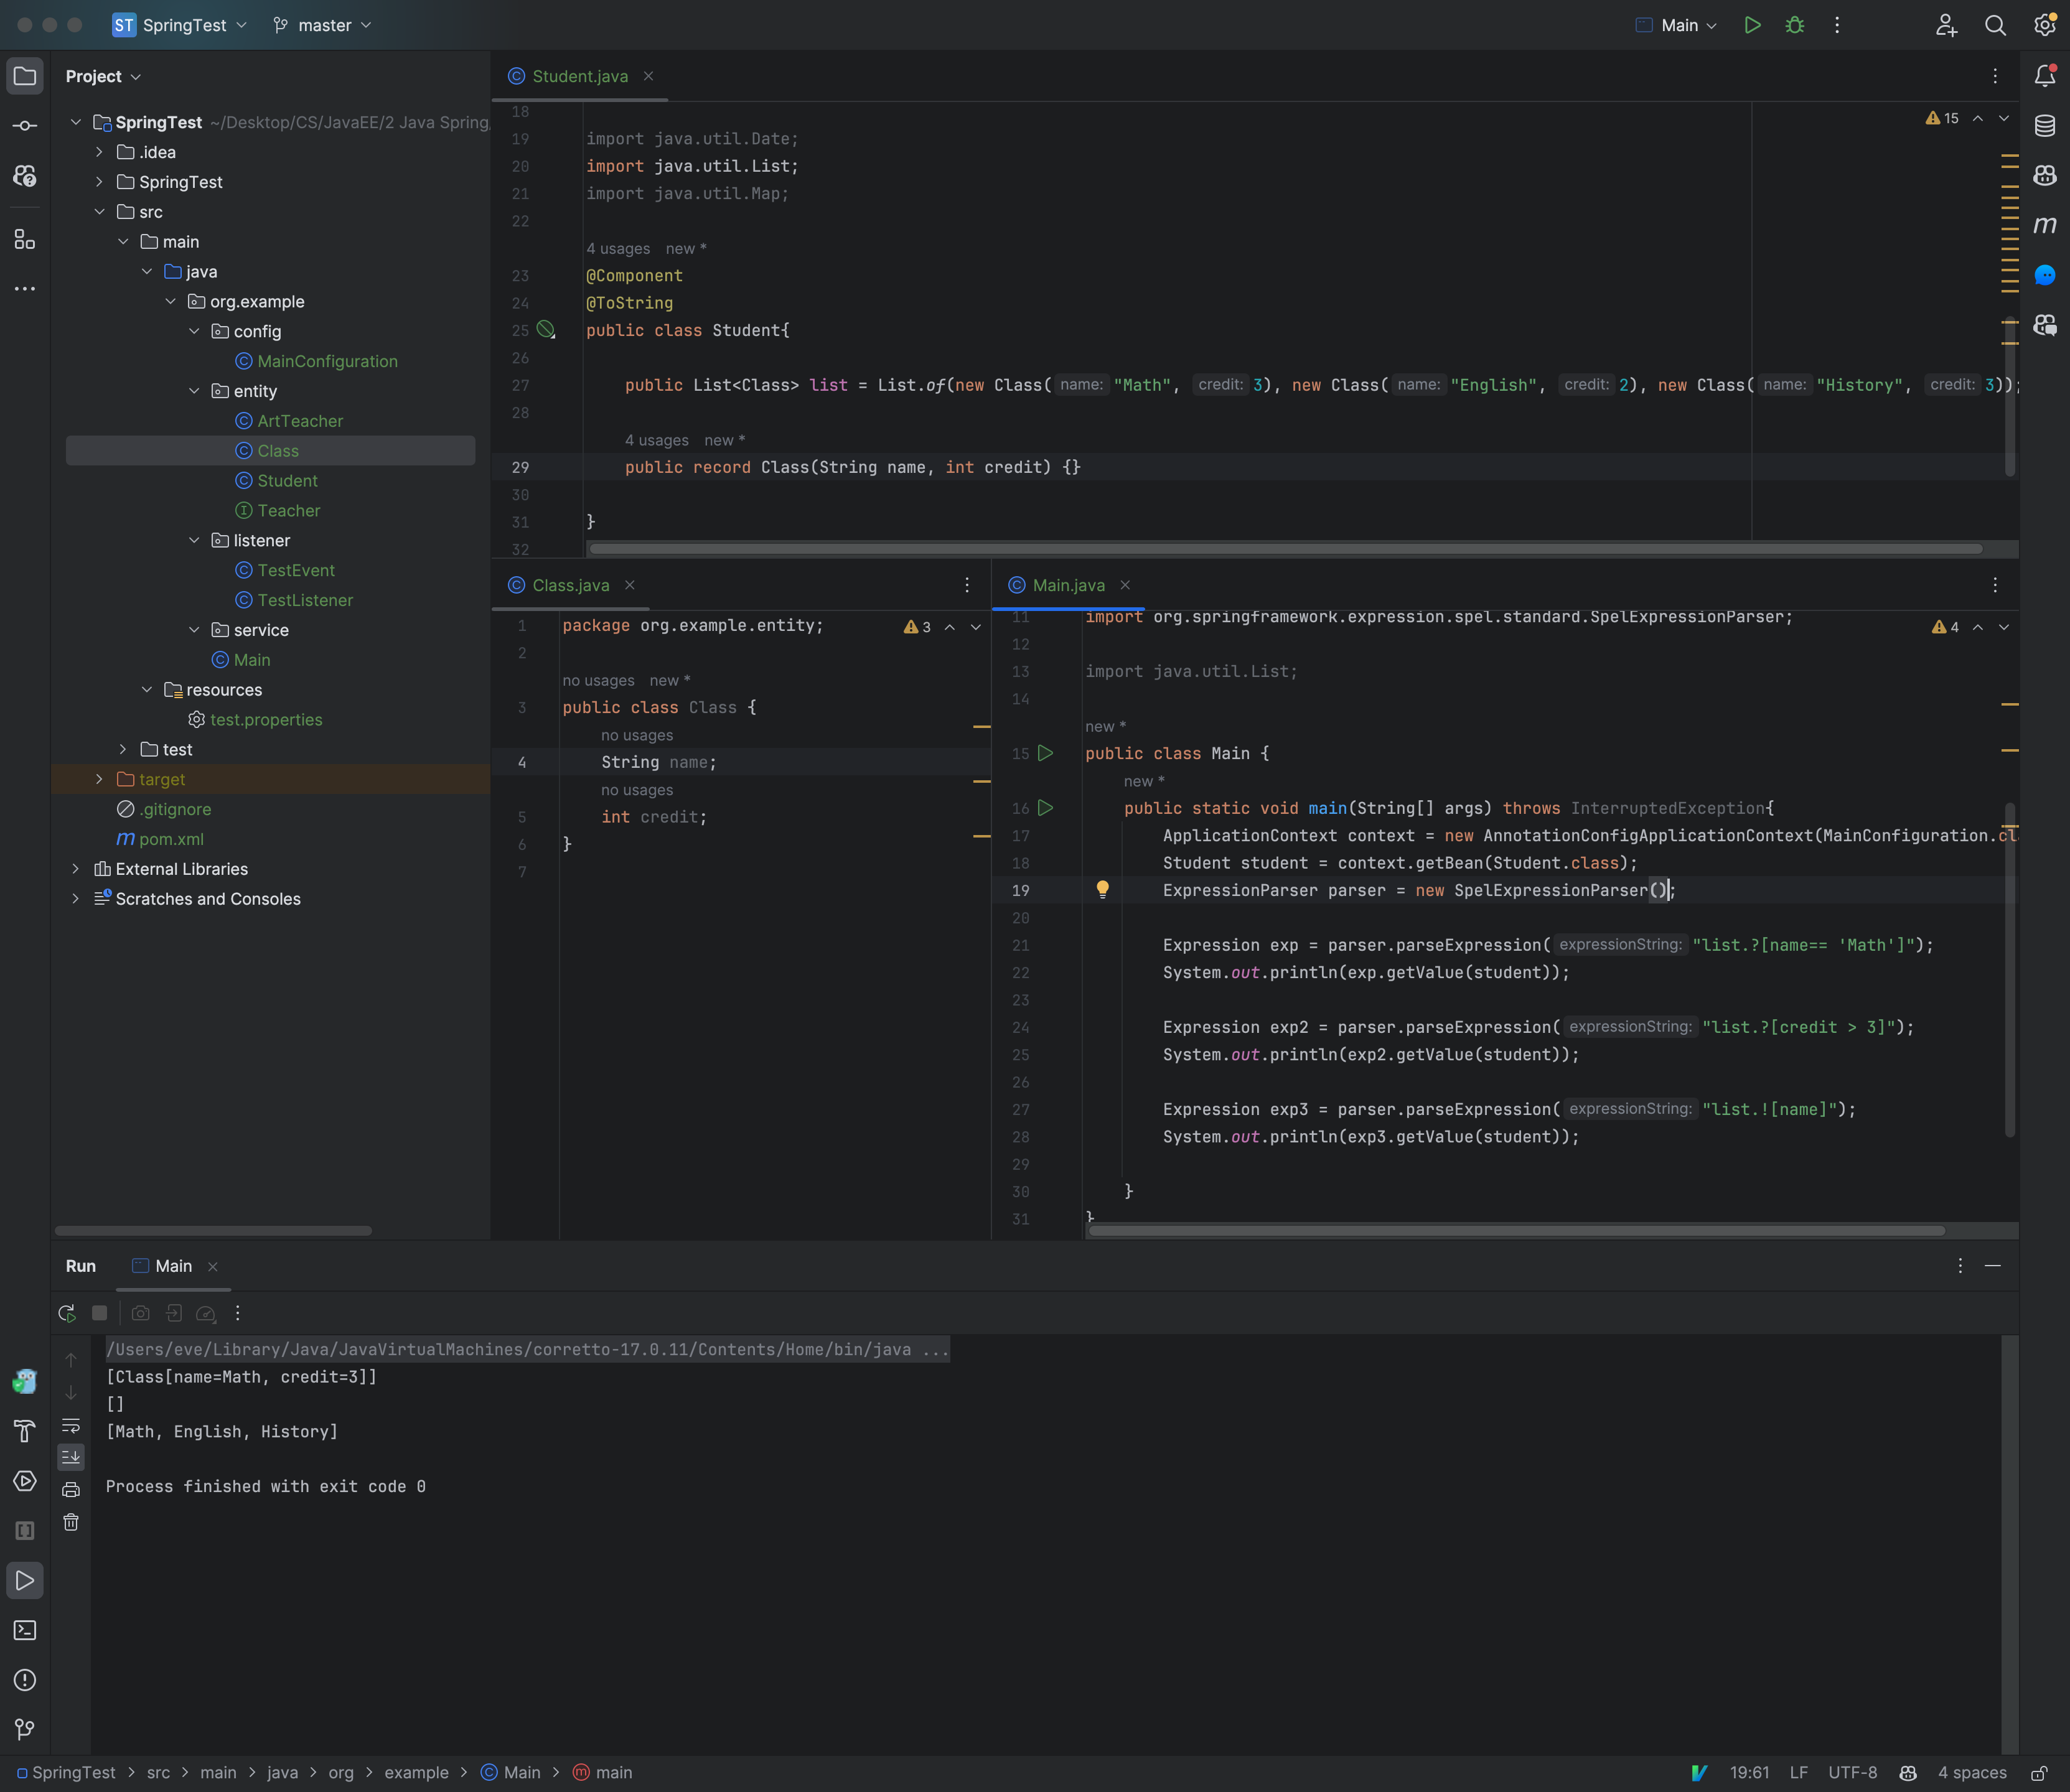
Task: Debug the Main configuration
Action: pos(1795,25)
